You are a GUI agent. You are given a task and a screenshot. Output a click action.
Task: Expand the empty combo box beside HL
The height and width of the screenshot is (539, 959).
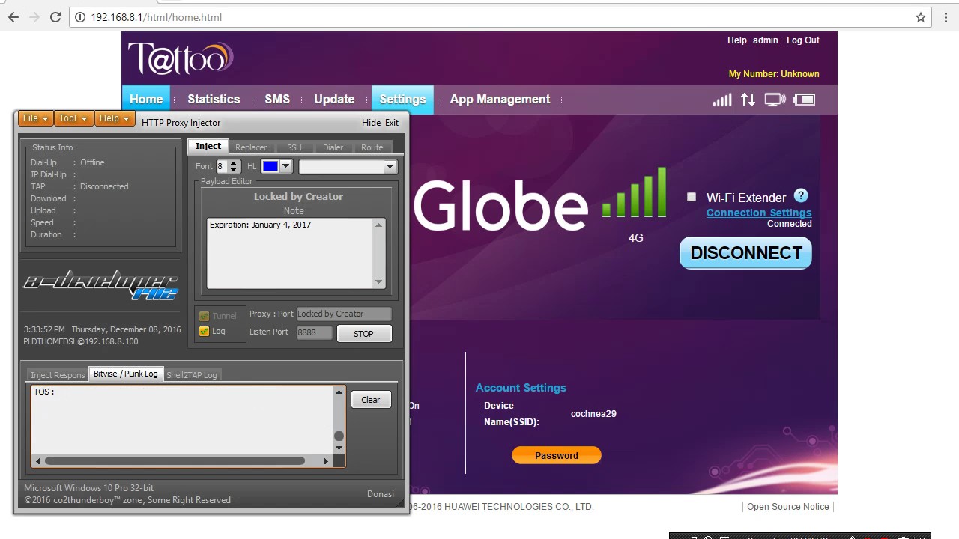(390, 167)
